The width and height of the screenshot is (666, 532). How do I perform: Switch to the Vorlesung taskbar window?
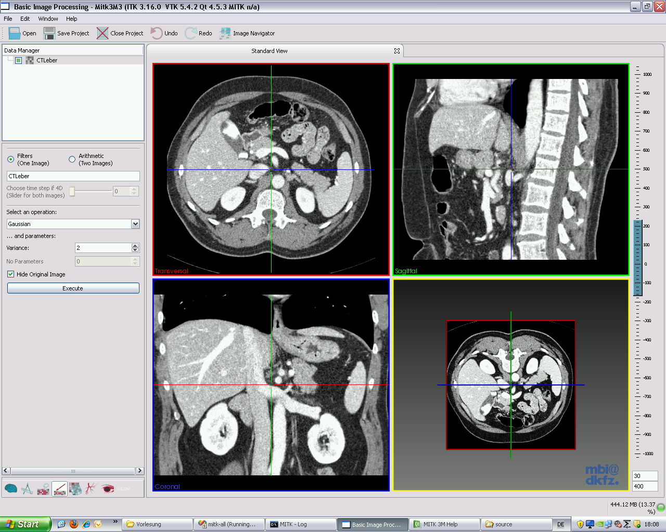[x=158, y=524]
